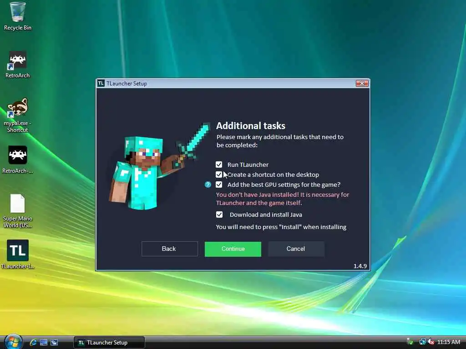Launch Internet Explorer from Quick Launch
The height and width of the screenshot is (349, 466).
(x=33, y=343)
